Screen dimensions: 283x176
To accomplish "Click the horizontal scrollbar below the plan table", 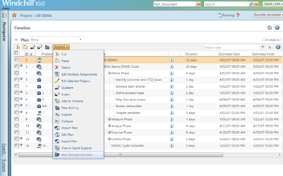I will pyautogui.click(x=129, y=154).
